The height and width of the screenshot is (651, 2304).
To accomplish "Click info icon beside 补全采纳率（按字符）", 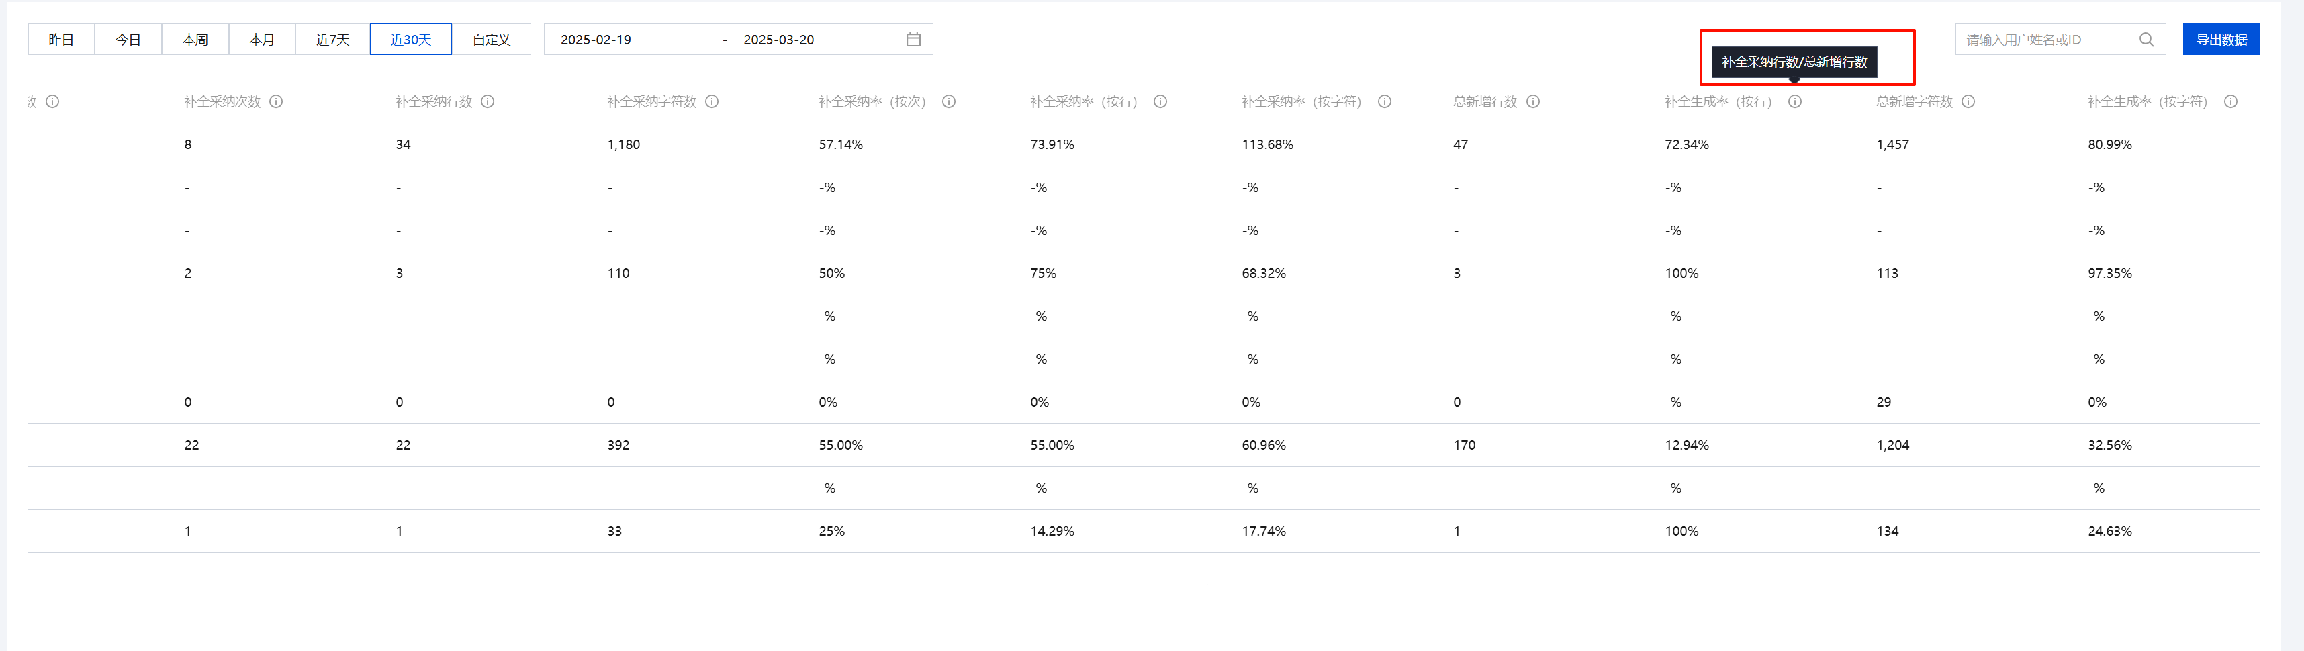I will tap(1385, 102).
